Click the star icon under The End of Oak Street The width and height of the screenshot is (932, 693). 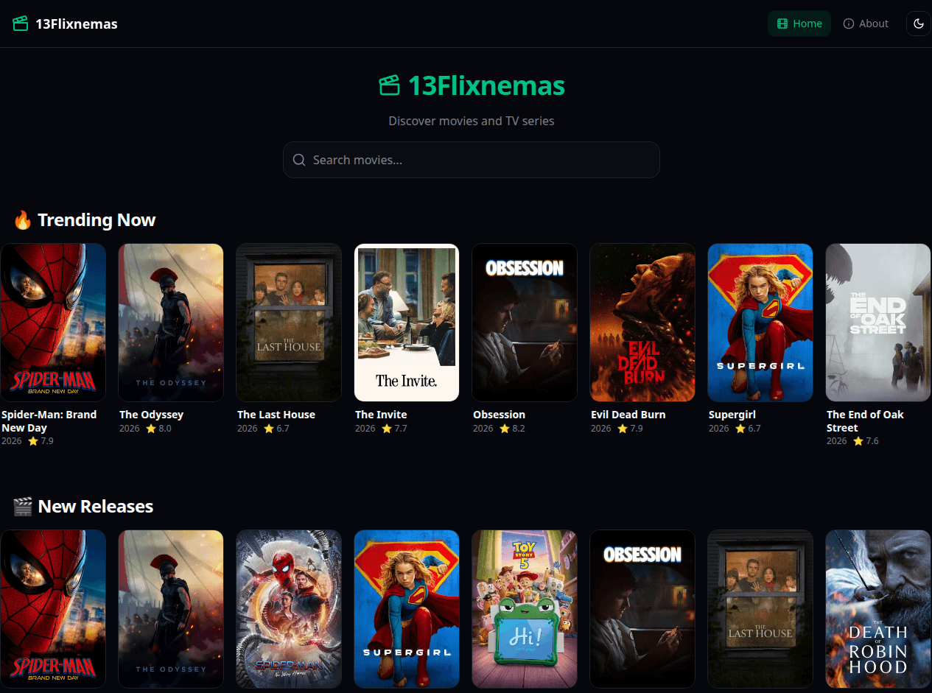point(858,442)
